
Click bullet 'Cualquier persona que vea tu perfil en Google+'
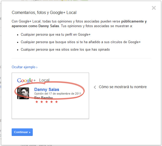tap(56, 35)
